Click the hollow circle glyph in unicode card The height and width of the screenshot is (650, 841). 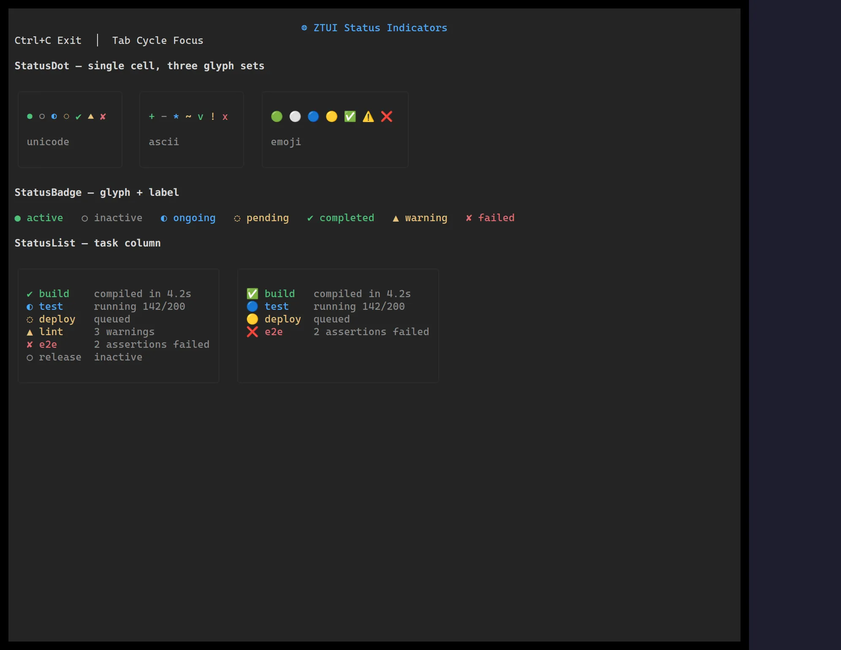click(42, 116)
